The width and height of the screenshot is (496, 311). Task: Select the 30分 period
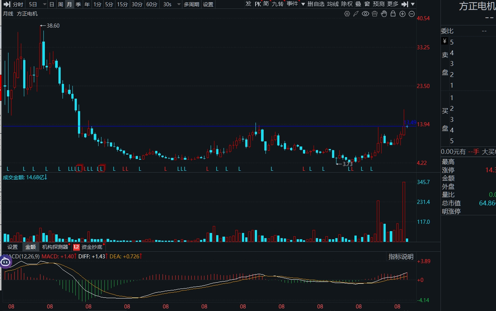[x=137, y=4]
